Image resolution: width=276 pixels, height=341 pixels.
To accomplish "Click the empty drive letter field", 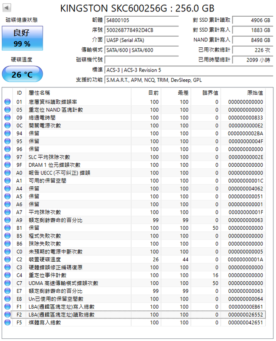I will click(141, 60).
